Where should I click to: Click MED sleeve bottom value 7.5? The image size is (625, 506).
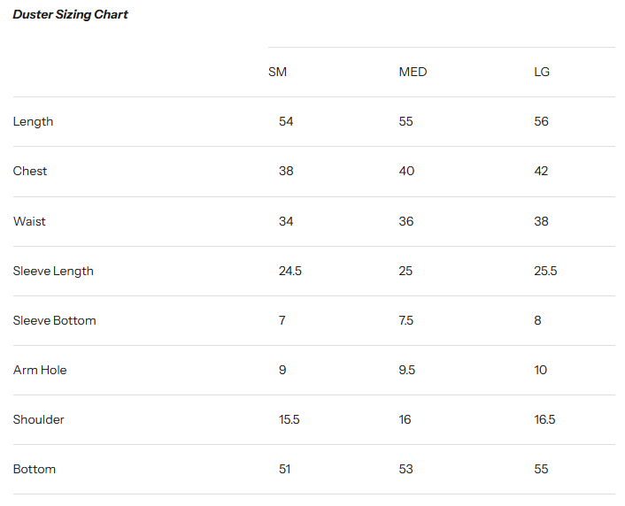[406, 320]
